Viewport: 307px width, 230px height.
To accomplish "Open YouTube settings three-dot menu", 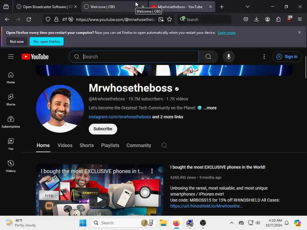I will coord(264,57).
